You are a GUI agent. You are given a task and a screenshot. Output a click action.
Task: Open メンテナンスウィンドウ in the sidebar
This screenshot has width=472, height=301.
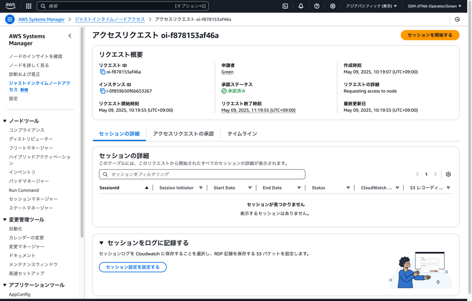(x=33, y=264)
